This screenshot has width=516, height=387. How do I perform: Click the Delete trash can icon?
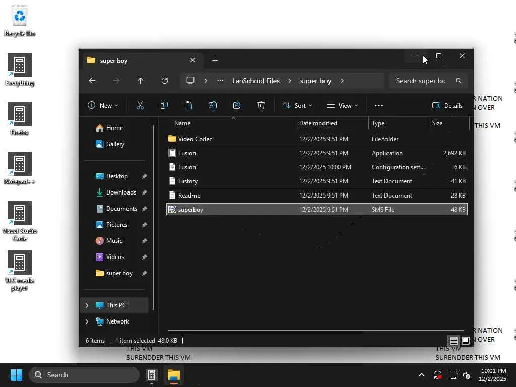pyautogui.click(x=261, y=105)
